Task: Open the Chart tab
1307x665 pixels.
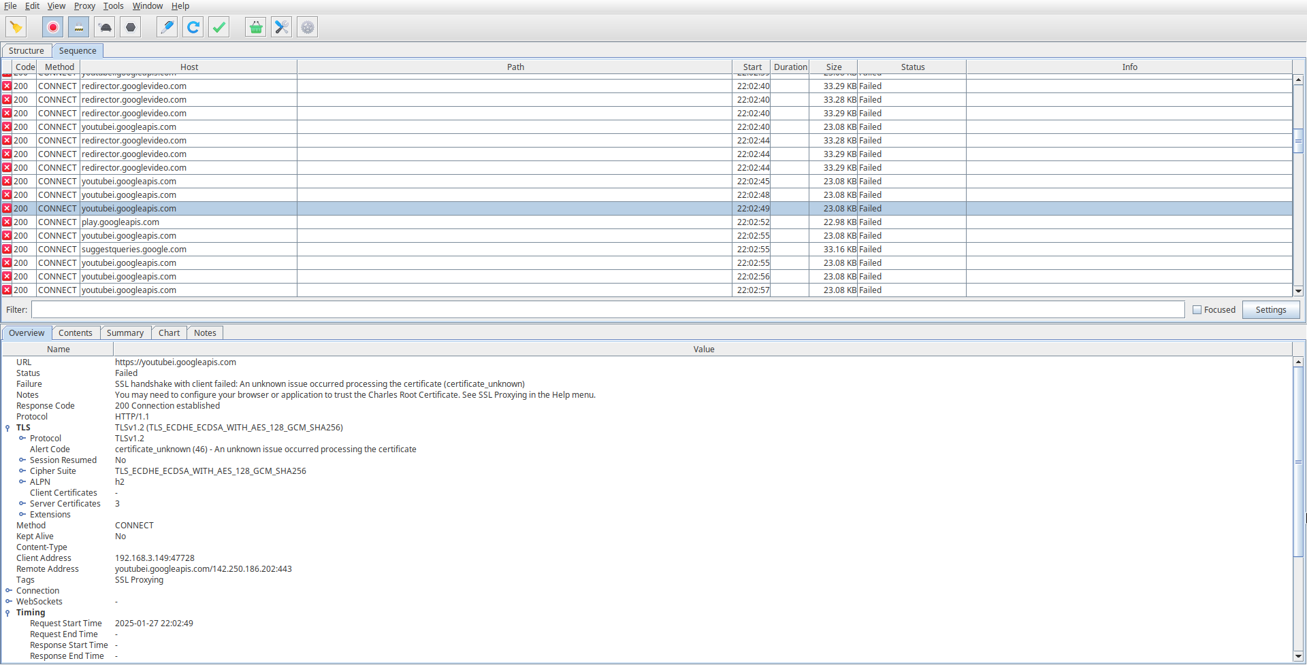Action: (169, 333)
